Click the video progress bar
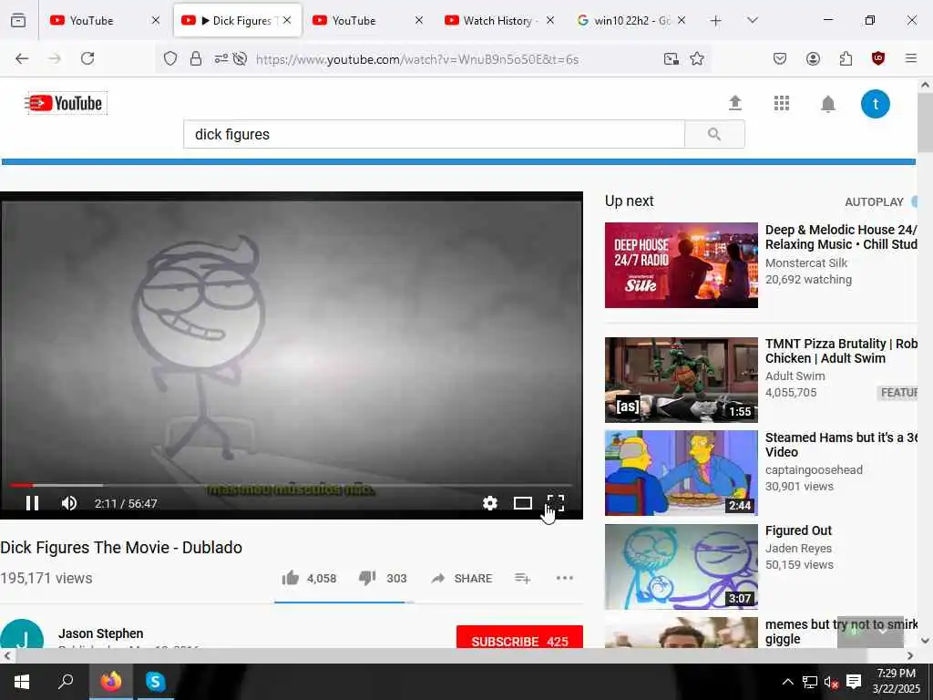Image resolution: width=933 pixels, height=700 pixels. pos(291,486)
